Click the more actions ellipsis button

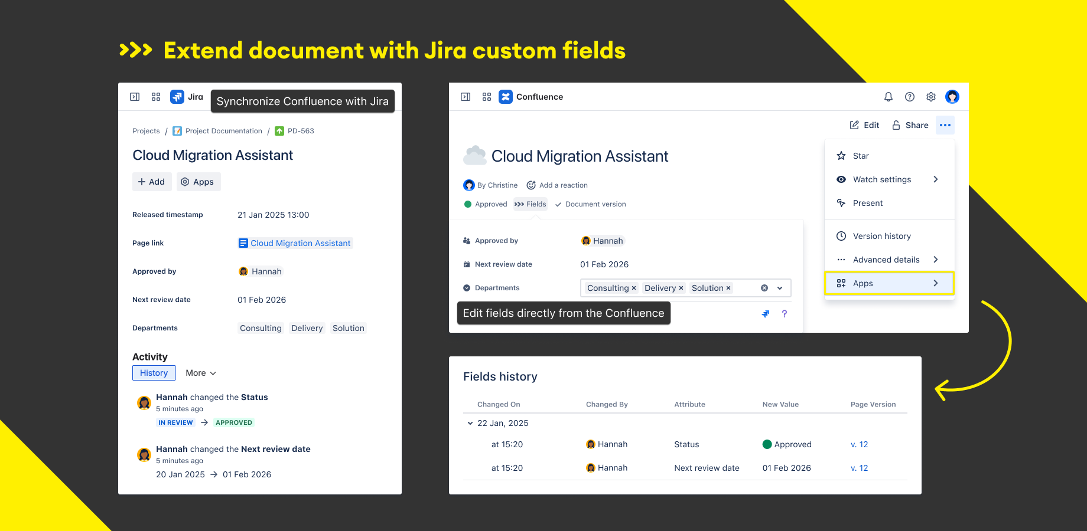(x=945, y=125)
